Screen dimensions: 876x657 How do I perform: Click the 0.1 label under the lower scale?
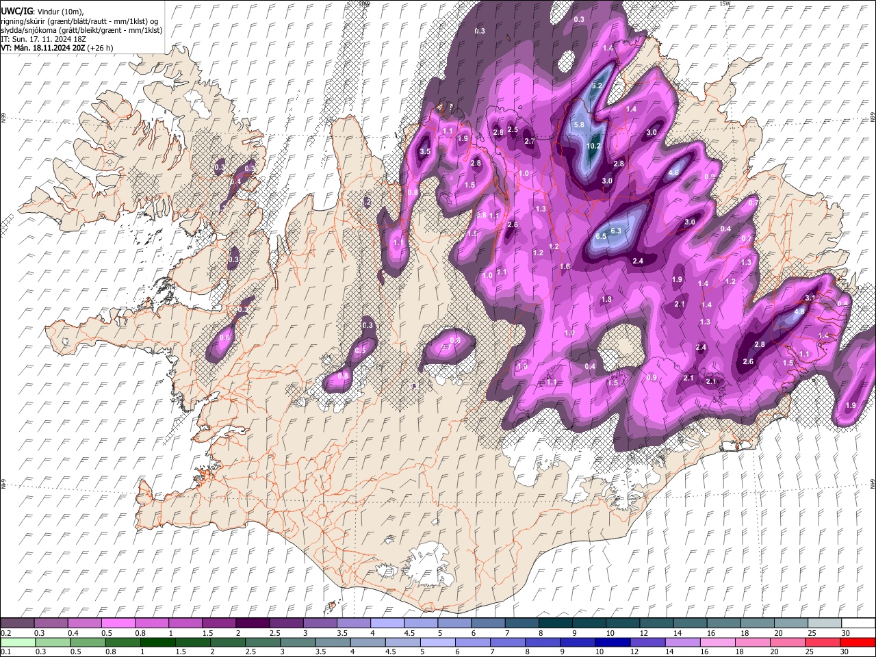5,652
